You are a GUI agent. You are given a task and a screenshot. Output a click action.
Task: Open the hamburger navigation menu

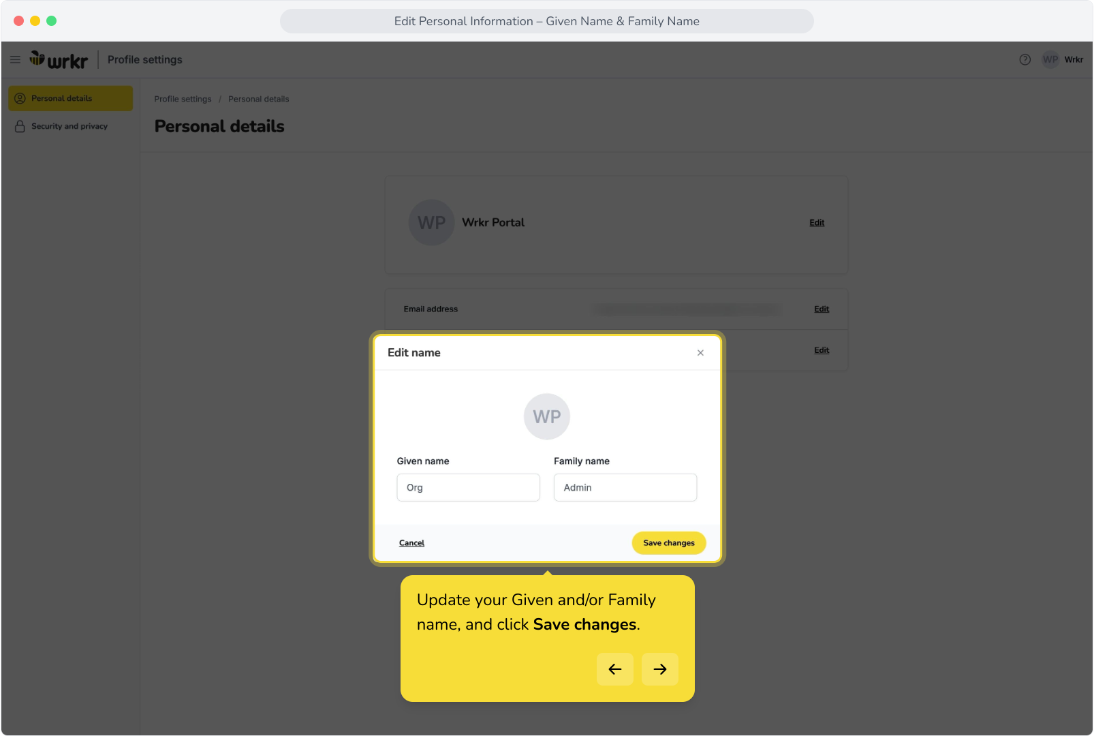click(15, 60)
